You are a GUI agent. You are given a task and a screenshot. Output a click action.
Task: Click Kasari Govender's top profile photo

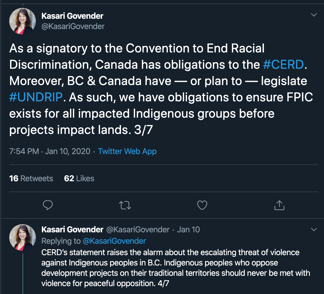pos(23,21)
